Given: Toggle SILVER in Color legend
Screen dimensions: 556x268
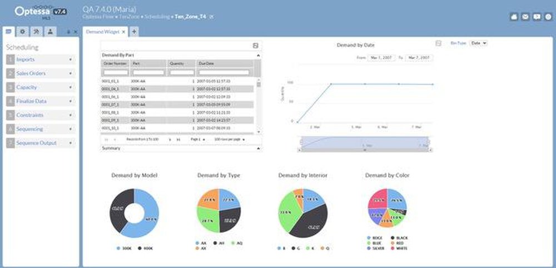Looking at the screenshot, I should (376, 248).
